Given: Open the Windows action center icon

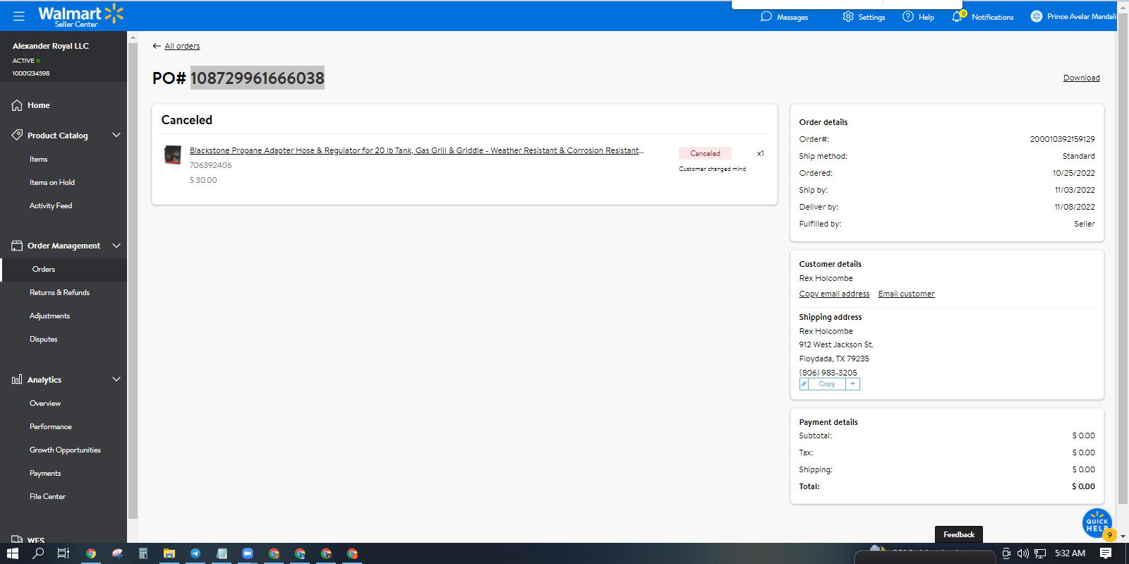Looking at the screenshot, I should point(1106,553).
